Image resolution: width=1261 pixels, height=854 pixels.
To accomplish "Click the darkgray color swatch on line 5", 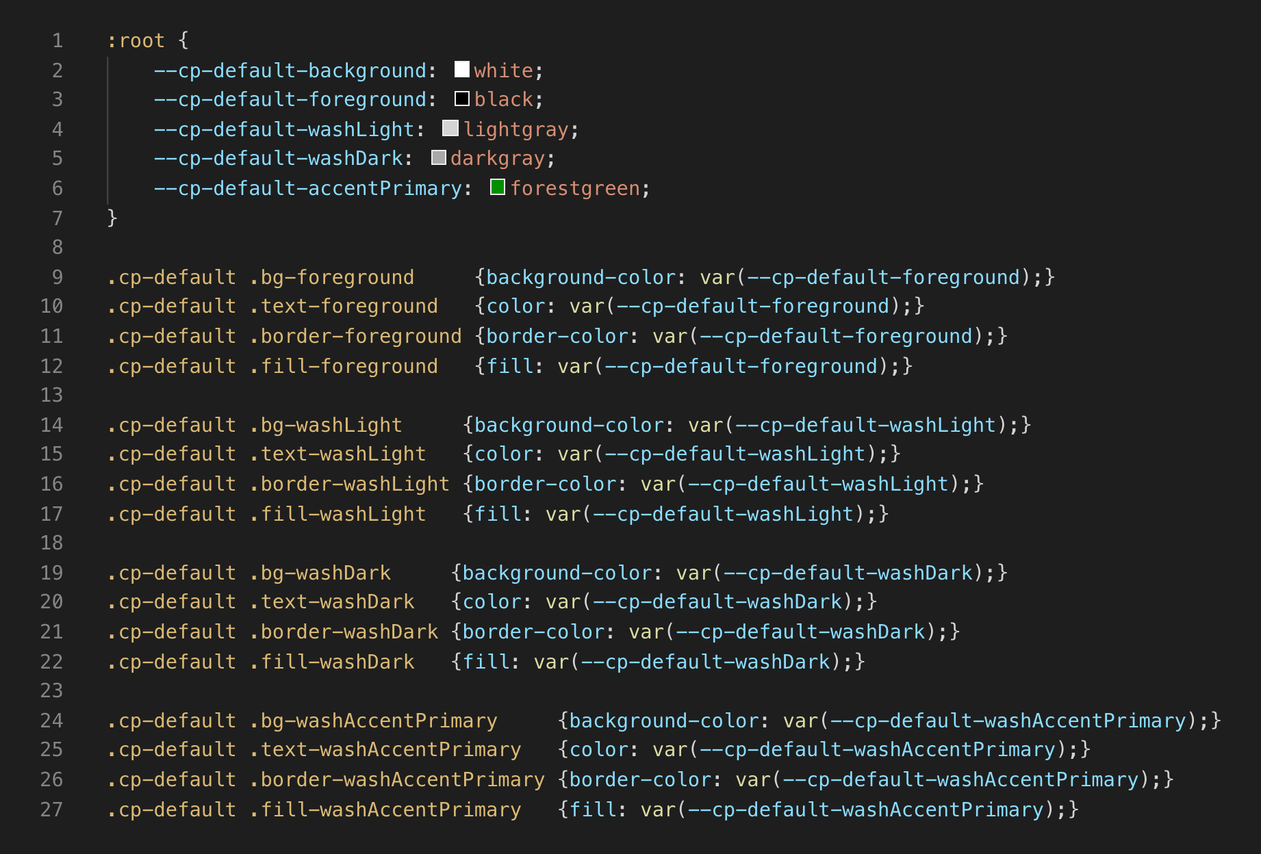I will (438, 158).
